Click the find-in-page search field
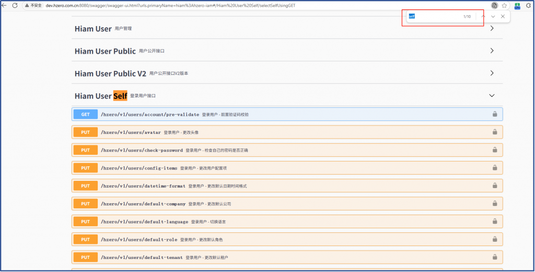535x272 pixels. pos(434,17)
